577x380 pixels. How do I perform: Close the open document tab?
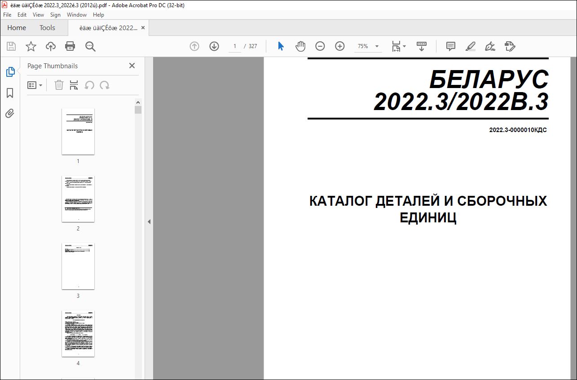coord(143,28)
